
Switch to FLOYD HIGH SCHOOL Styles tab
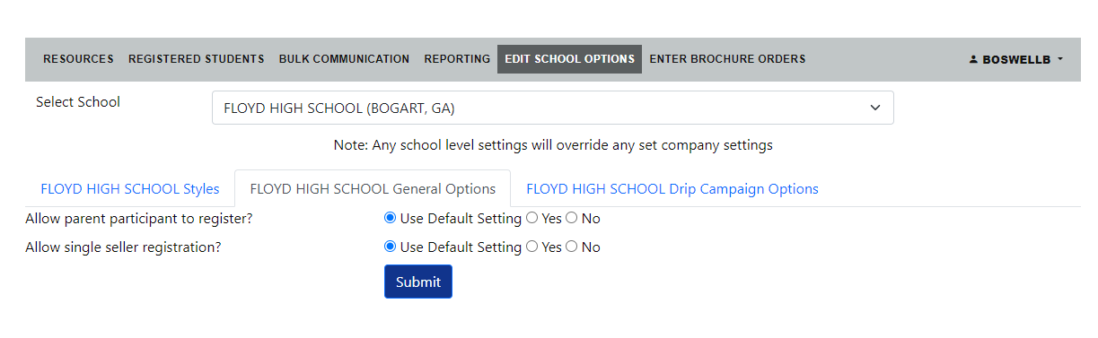pyautogui.click(x=130, y=189)
